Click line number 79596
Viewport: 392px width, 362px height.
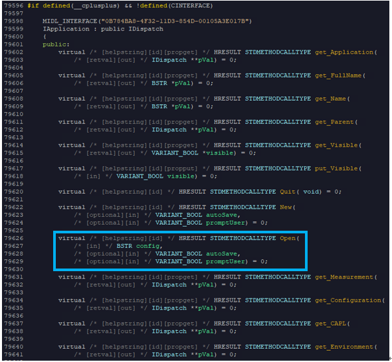[13, 5]
